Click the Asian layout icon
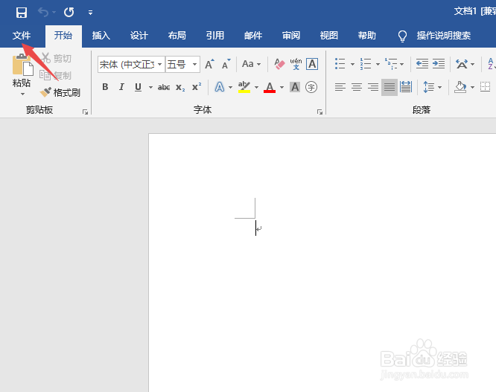The image size is (496, 392). (x=462, y=64)
